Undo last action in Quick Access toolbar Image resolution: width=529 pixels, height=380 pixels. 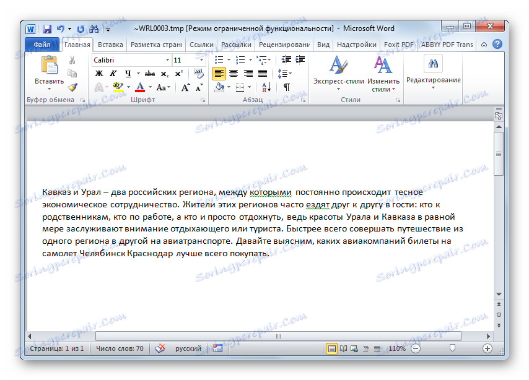click(x=60, y=29)
